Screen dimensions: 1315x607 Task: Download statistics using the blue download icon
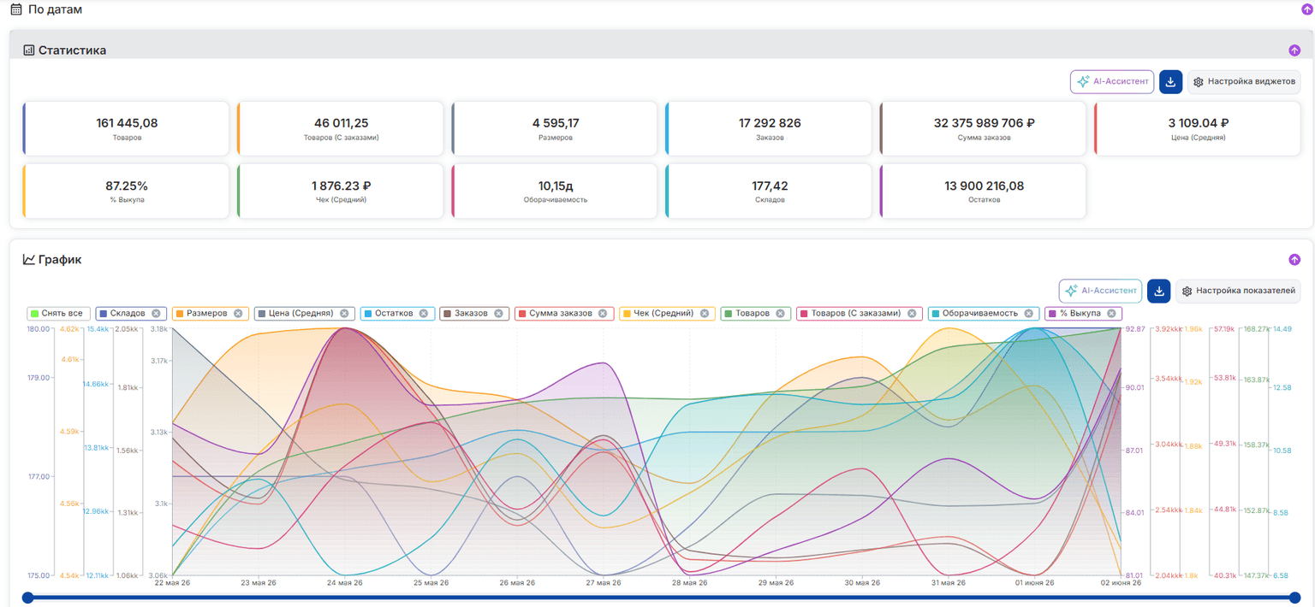point(1170,82)
